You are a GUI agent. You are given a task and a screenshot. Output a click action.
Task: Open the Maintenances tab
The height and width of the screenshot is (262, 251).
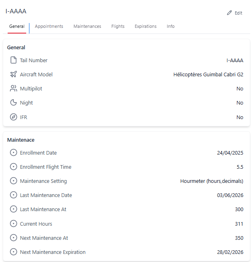click(x=87, y=26)
